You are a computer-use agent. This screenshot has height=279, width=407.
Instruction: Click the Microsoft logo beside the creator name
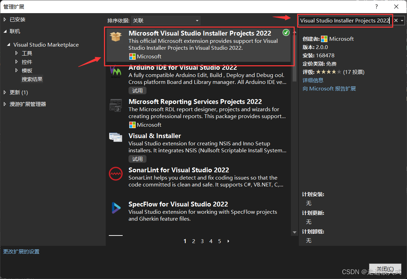click(x=324, y=39)
